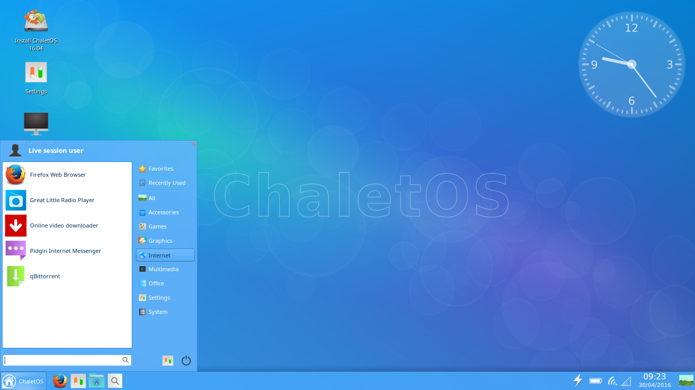Image resolution: width=695 pixels, height=390 pixels.
Task: Click the menu resize corner triangle
Action: point(193,144)
